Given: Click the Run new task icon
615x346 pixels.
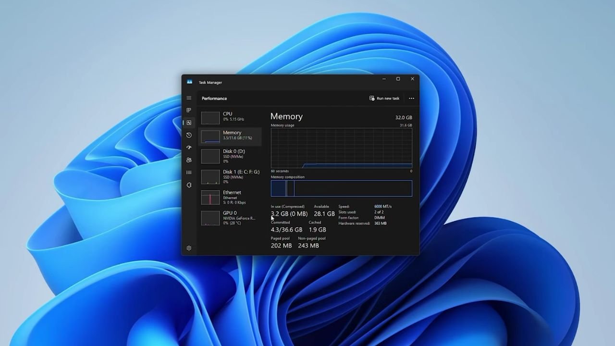Looking at the screenshot, I should (x=372, y=98).
